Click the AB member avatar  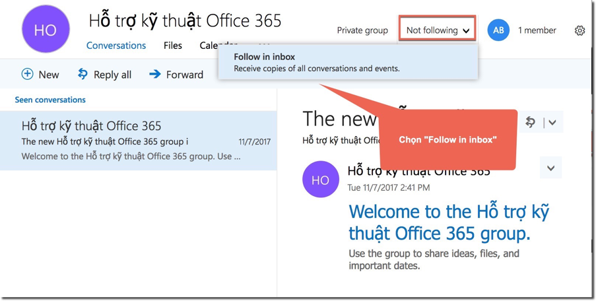pos(498,30)
